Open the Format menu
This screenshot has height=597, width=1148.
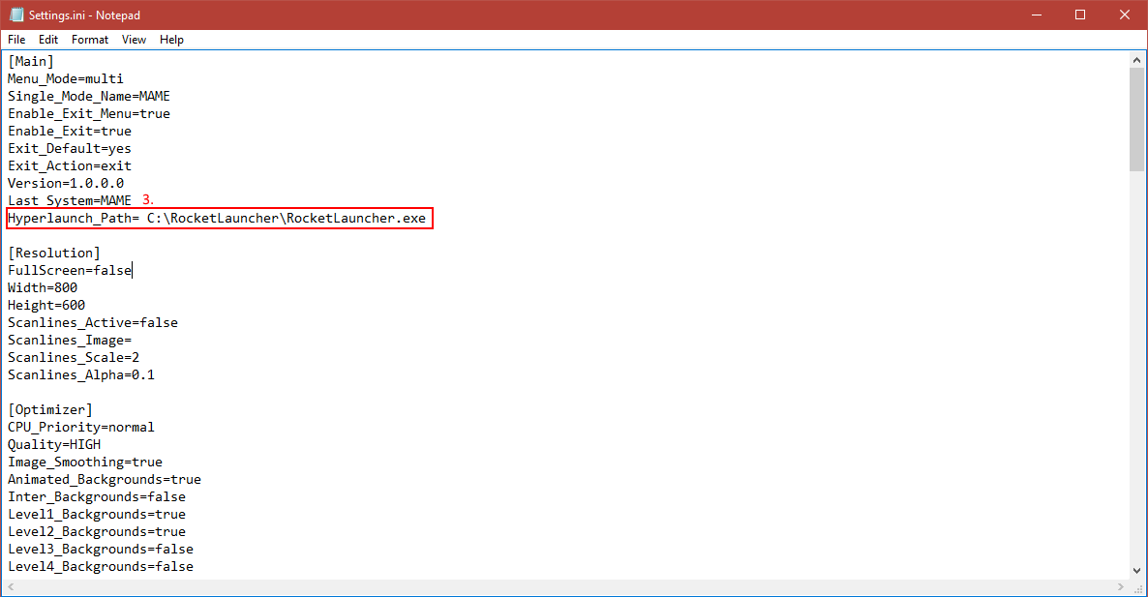[x=89, y=40]
